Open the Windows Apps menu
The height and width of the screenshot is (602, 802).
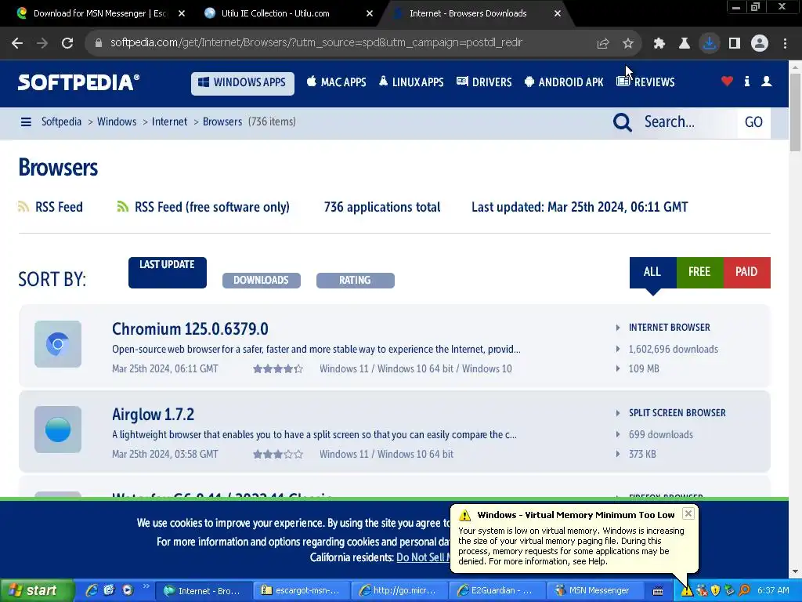[x=243, y=83]
